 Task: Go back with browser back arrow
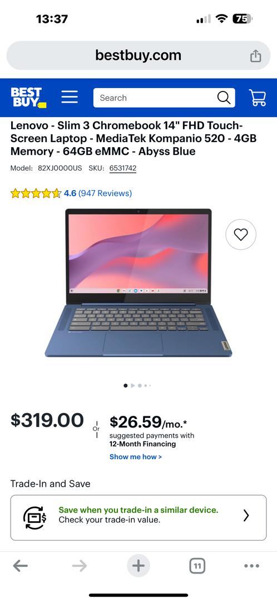(x=21, y=566)
